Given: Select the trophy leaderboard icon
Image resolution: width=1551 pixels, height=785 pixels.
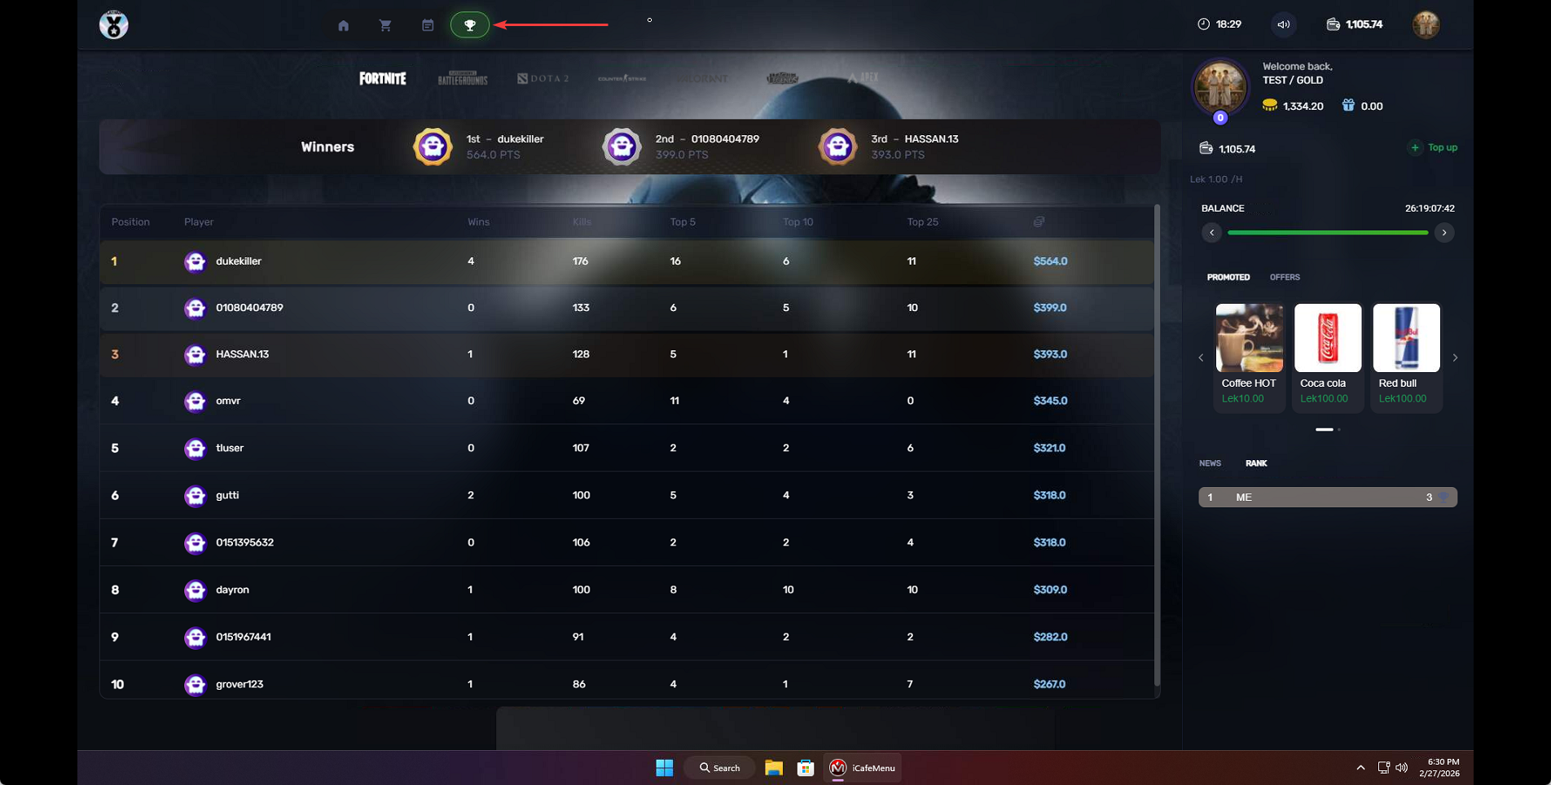Looking at the screenshot, I should pyautogui.click(x=470, y=25).
